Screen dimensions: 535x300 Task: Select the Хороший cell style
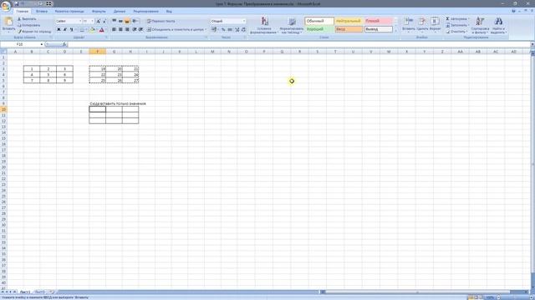pos(319,29)
